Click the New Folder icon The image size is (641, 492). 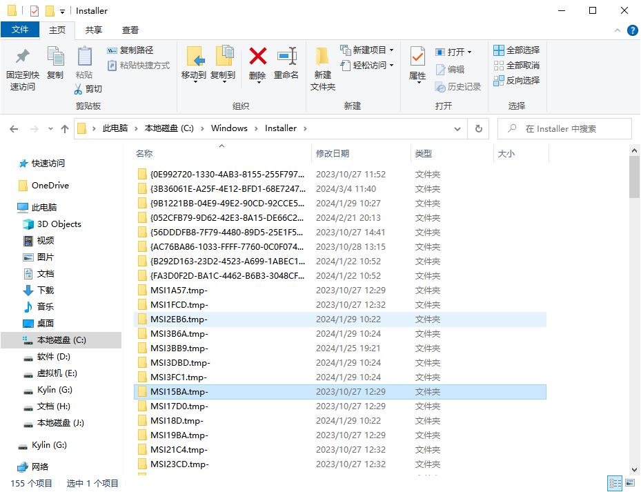coord(322,61)
